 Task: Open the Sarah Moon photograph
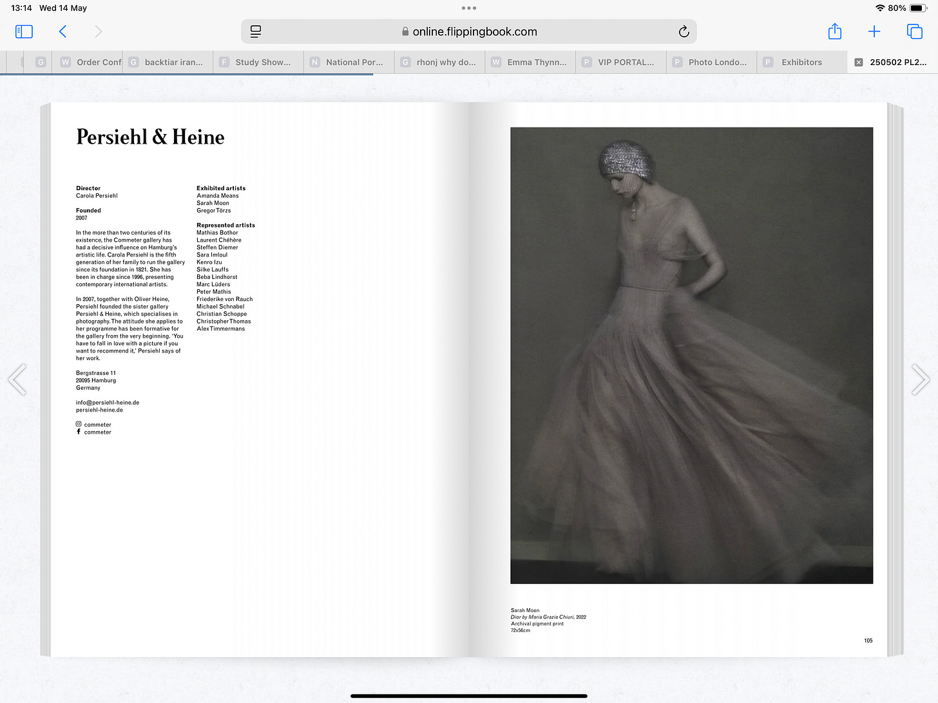pos(691,355)
